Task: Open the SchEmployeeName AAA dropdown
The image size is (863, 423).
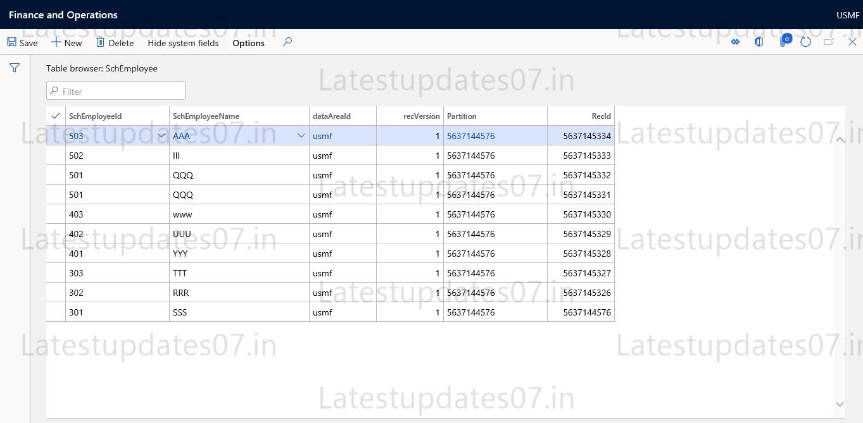Action: coord(301,135)
